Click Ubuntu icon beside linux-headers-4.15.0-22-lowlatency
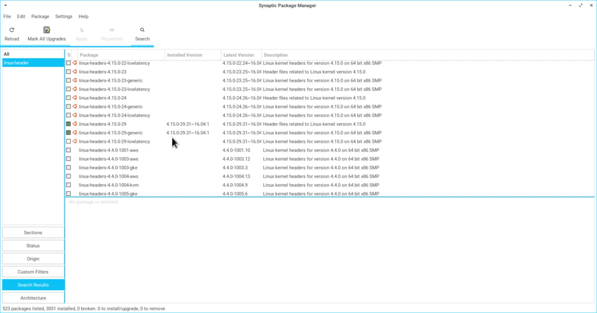Image resolution: width=597 pixels, height=313 pixels. pos(75,63)
